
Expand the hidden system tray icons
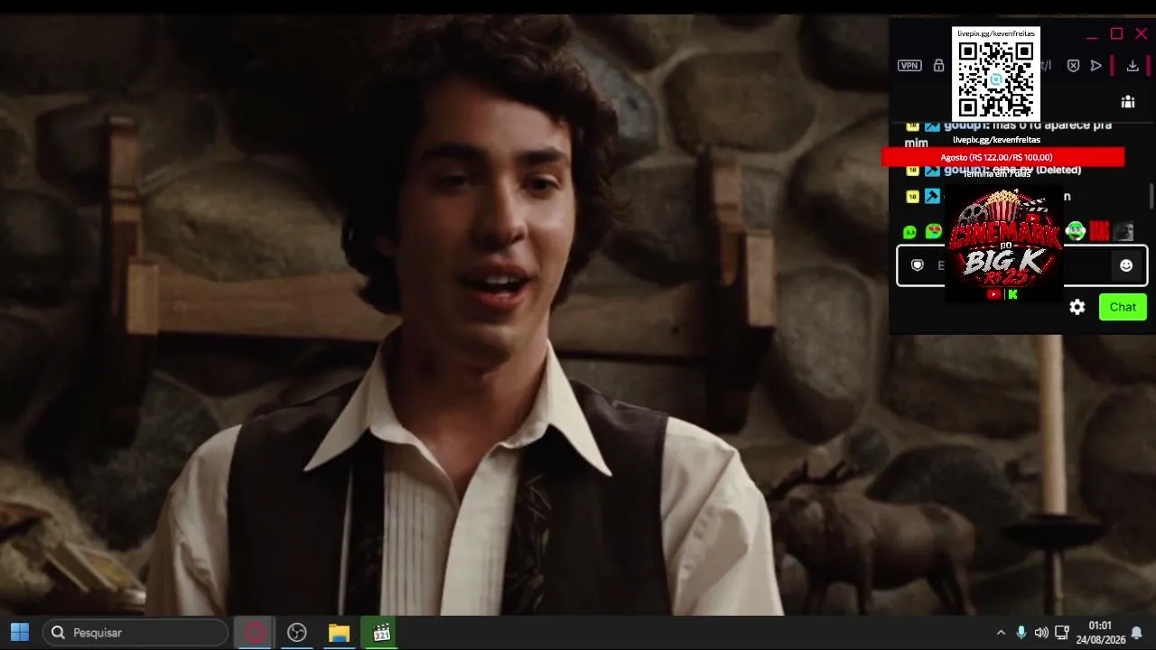point(1001,633)
